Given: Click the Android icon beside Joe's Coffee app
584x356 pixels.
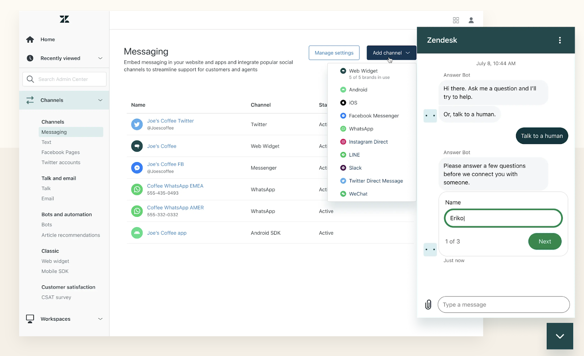Looking at the screenshot, I should 137,233.
